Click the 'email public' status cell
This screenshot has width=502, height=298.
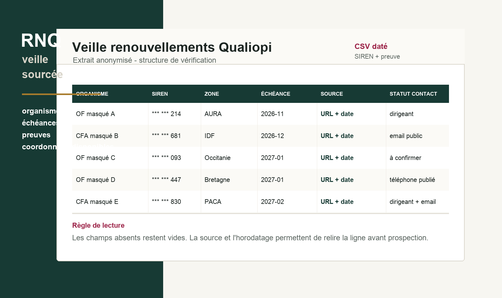(417, 136)
